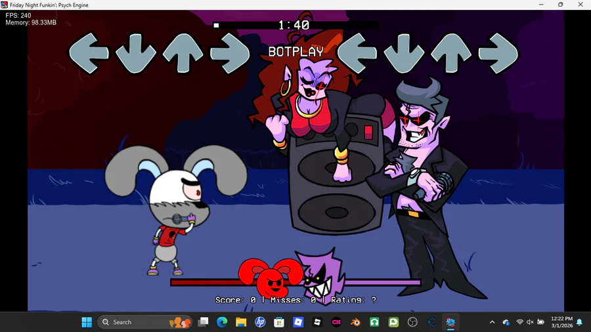Open the OBS Studio taskbar icon
Image resolution: width=591 pixels, height=332 pixels.
pyautogui.click(x=413, y=322)
